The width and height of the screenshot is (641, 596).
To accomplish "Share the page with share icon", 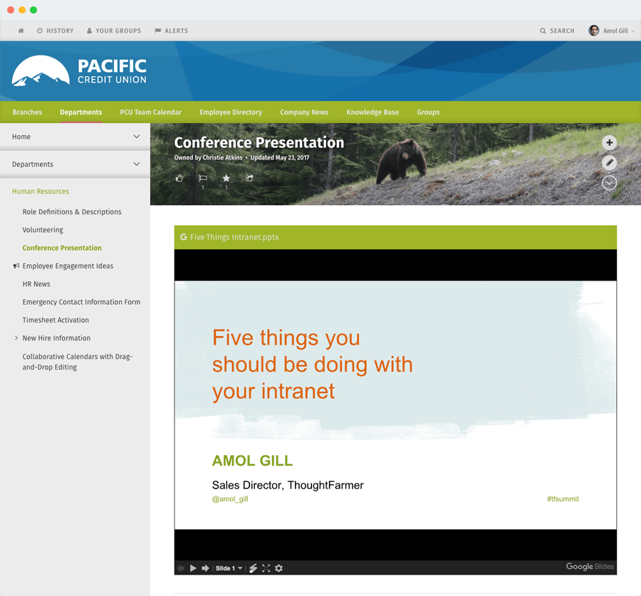I will 249,178.
